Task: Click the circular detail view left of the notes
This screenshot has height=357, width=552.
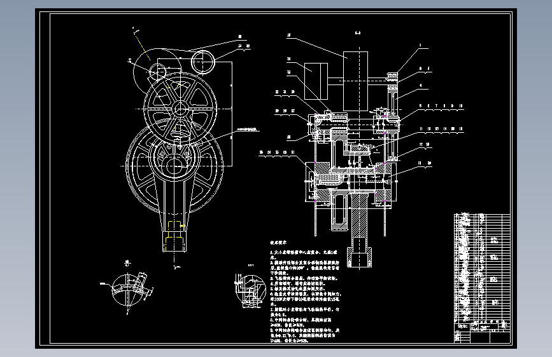Action: (250, 290)
